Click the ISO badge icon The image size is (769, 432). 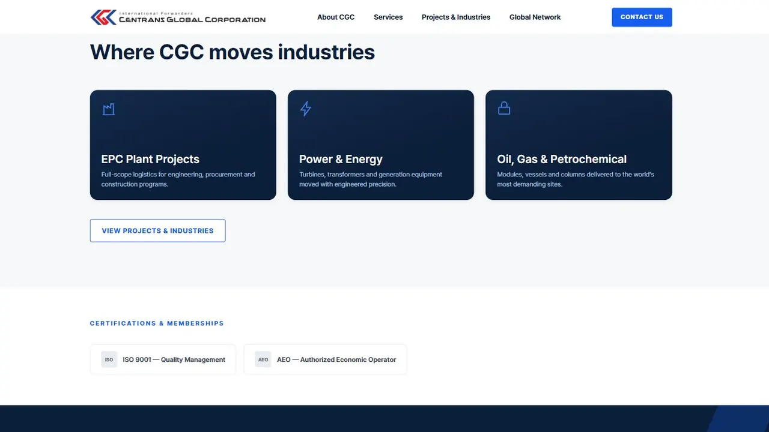(x=109, y=359)
